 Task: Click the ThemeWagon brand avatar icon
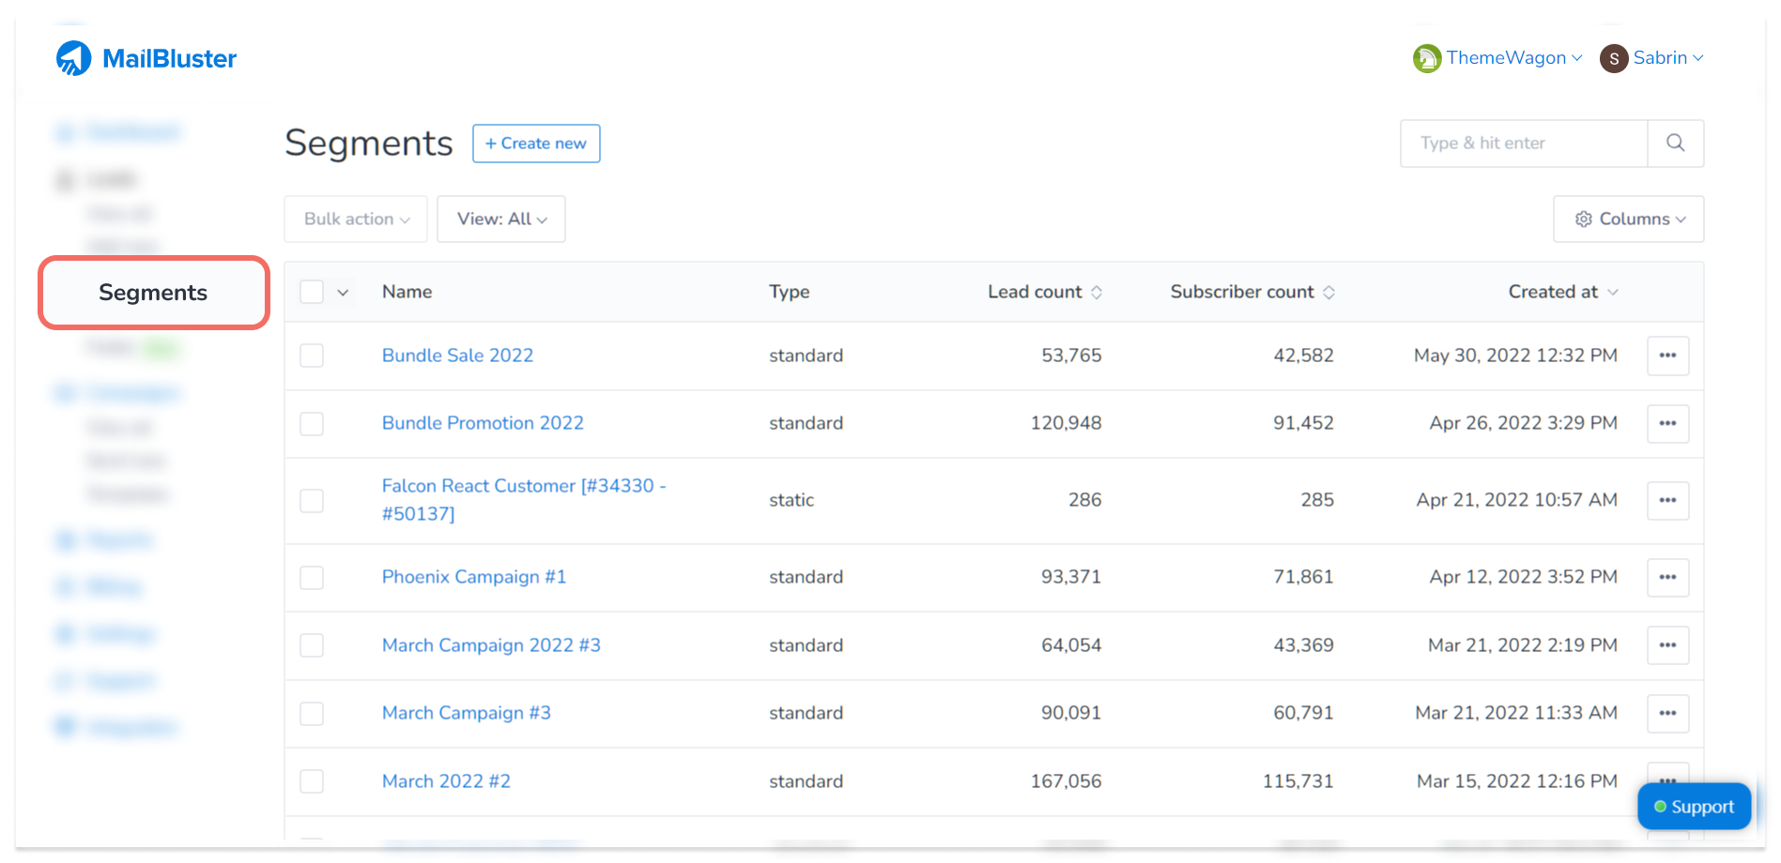(x=1426, y=58)
